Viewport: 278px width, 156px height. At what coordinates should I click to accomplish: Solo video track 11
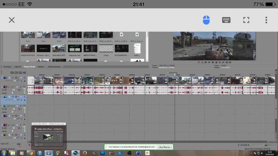click(x=24, y=97)
